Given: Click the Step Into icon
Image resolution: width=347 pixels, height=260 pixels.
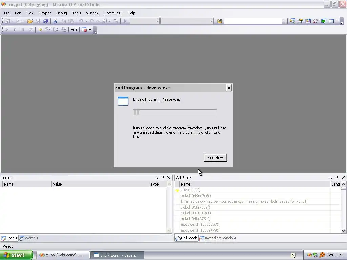Looking at the screenshot, I should (x=48, y=30).
